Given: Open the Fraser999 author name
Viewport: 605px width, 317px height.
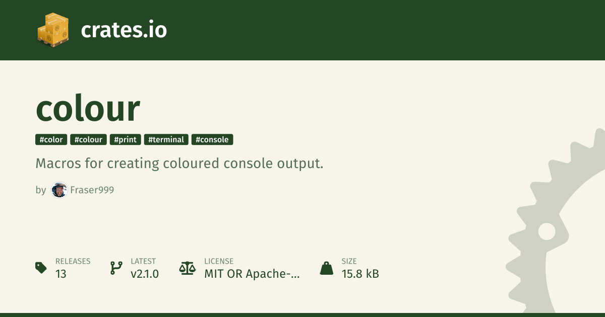Looking at the screenshot, I should pos(92,190).
